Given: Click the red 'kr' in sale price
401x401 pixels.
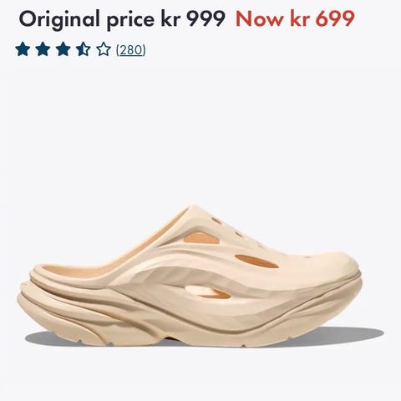Looking at the screenshot, I should (300, 19).
